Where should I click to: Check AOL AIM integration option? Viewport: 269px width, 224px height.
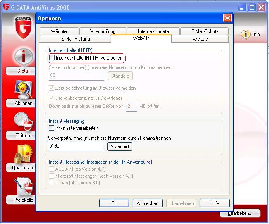click(51, 169)
